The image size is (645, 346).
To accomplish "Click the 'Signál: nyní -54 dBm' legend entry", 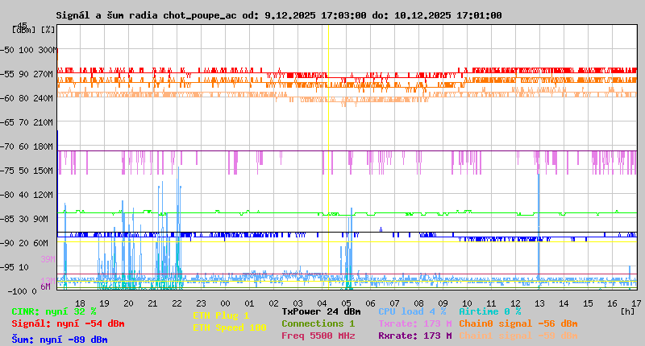I will coord(68,323).
